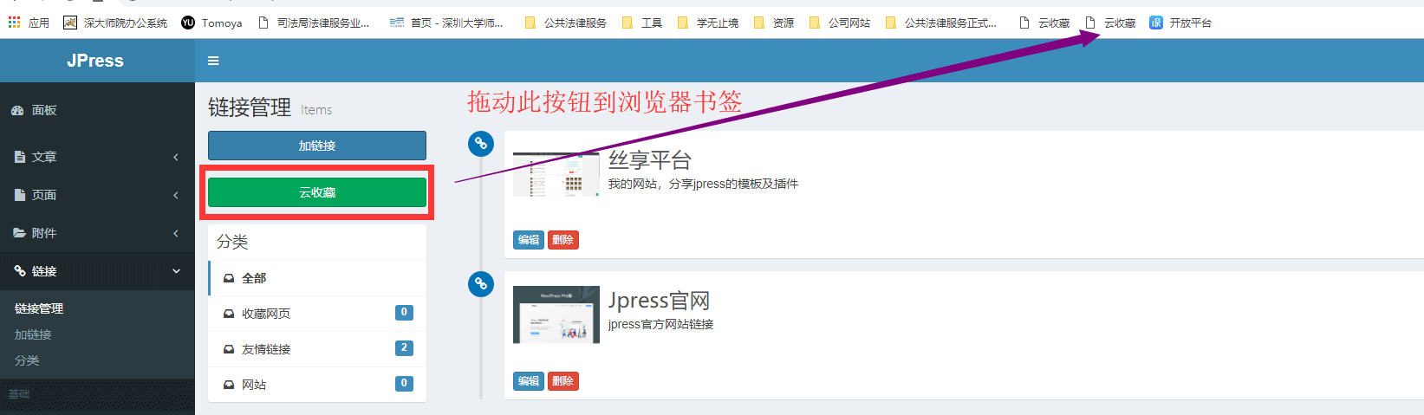Click inbox icon next to 全部 category

(x=229, y=278)
